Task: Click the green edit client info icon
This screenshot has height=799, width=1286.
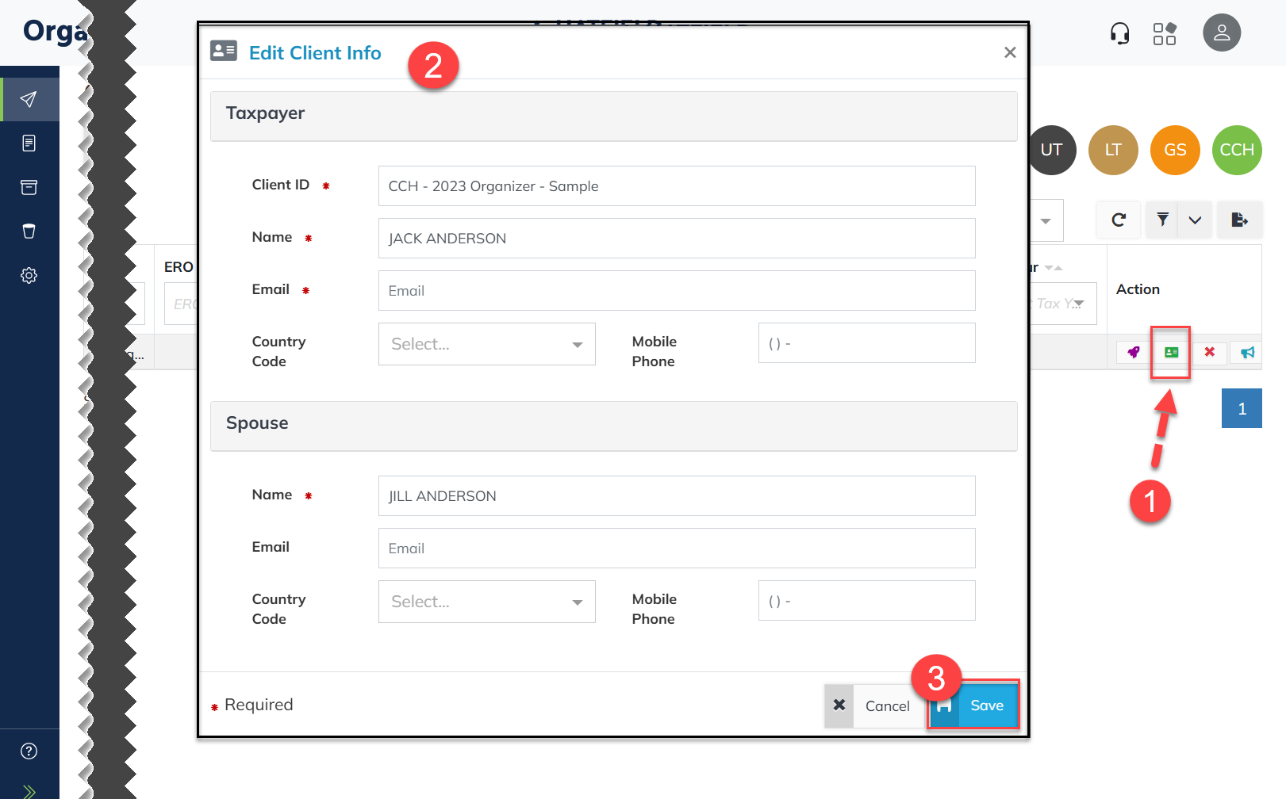Action: coord(1171,352)
